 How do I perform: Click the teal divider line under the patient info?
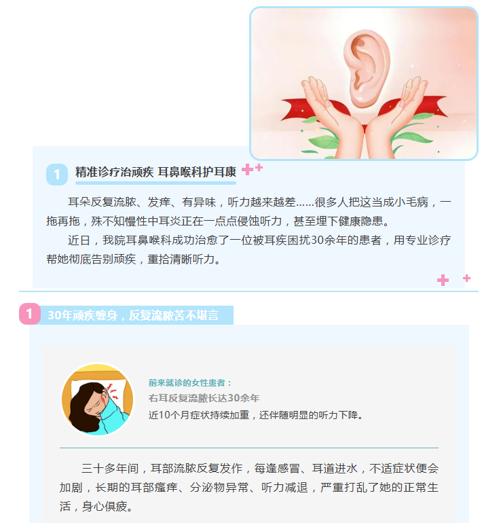(249, 448)
